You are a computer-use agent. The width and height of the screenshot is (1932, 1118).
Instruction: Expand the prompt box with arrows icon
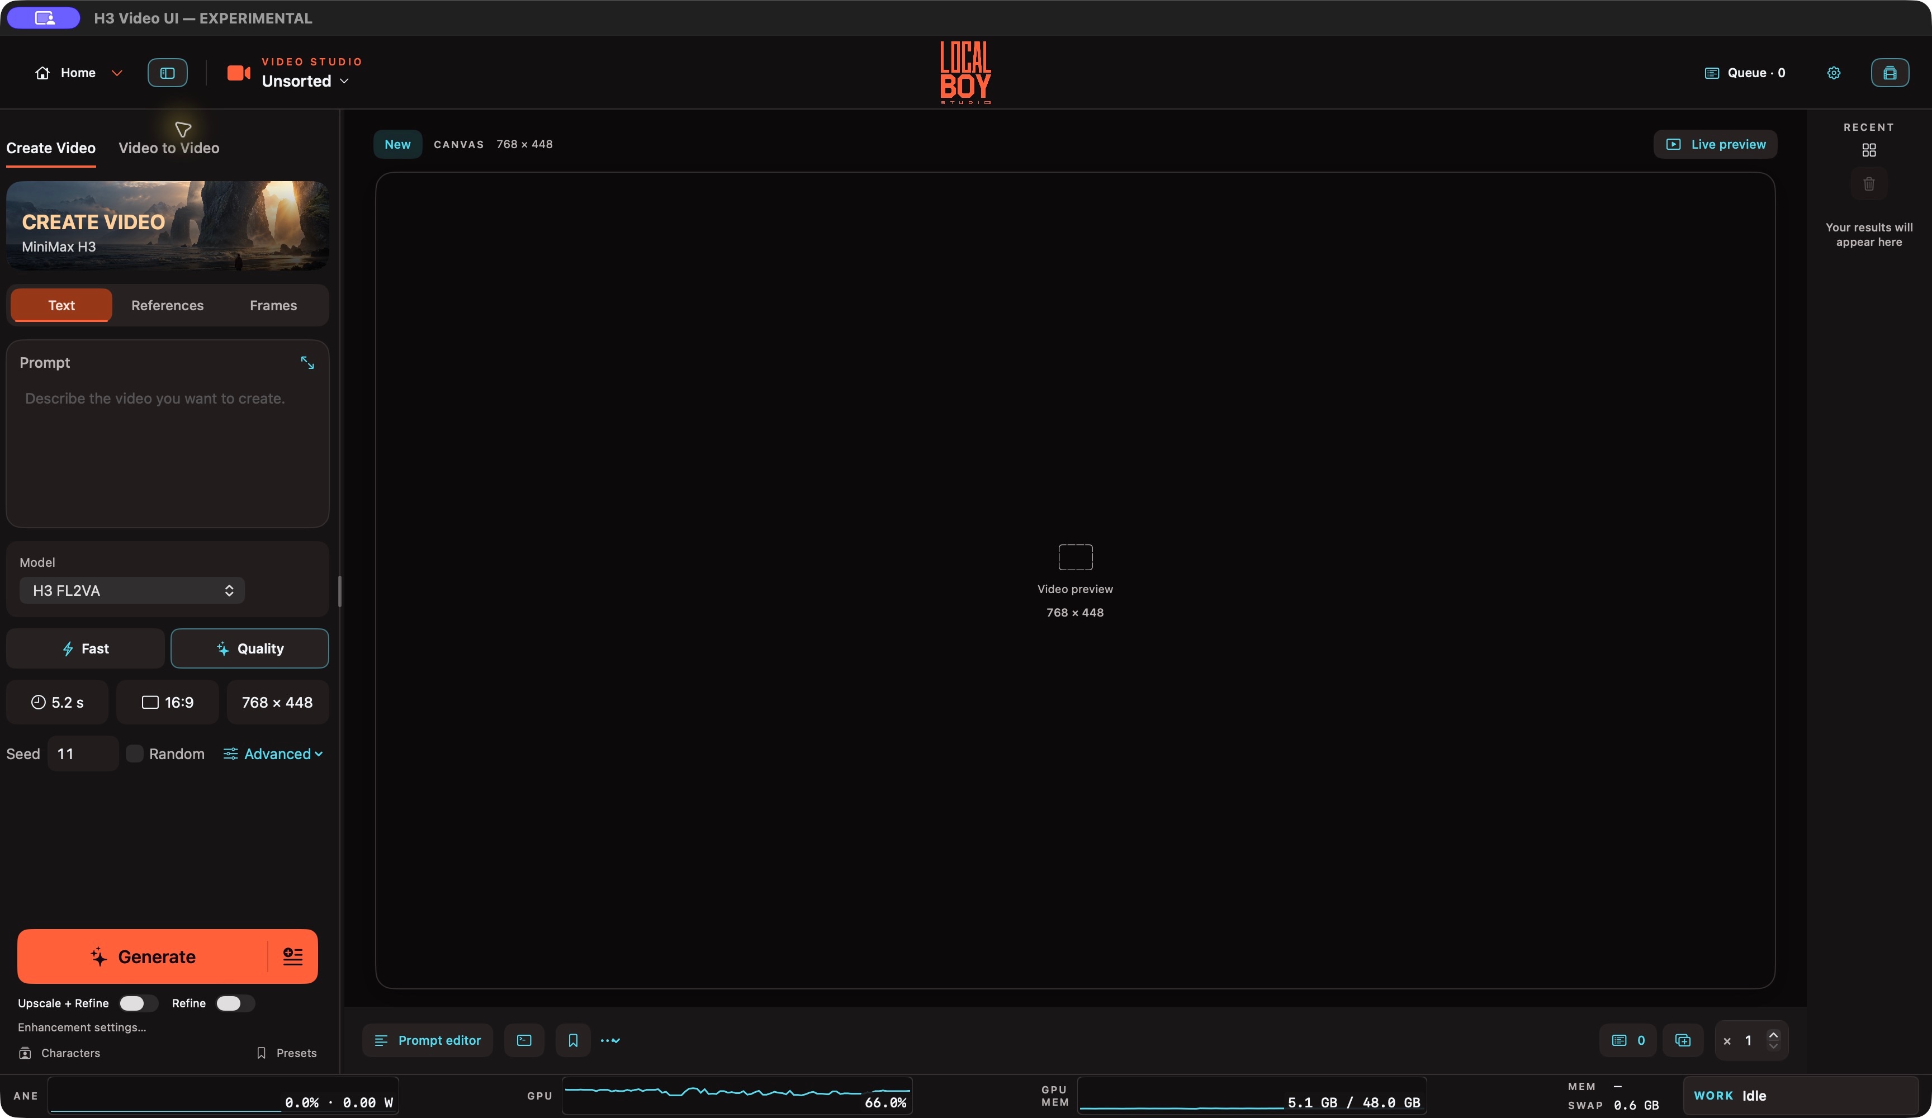(x=307, y=363)
